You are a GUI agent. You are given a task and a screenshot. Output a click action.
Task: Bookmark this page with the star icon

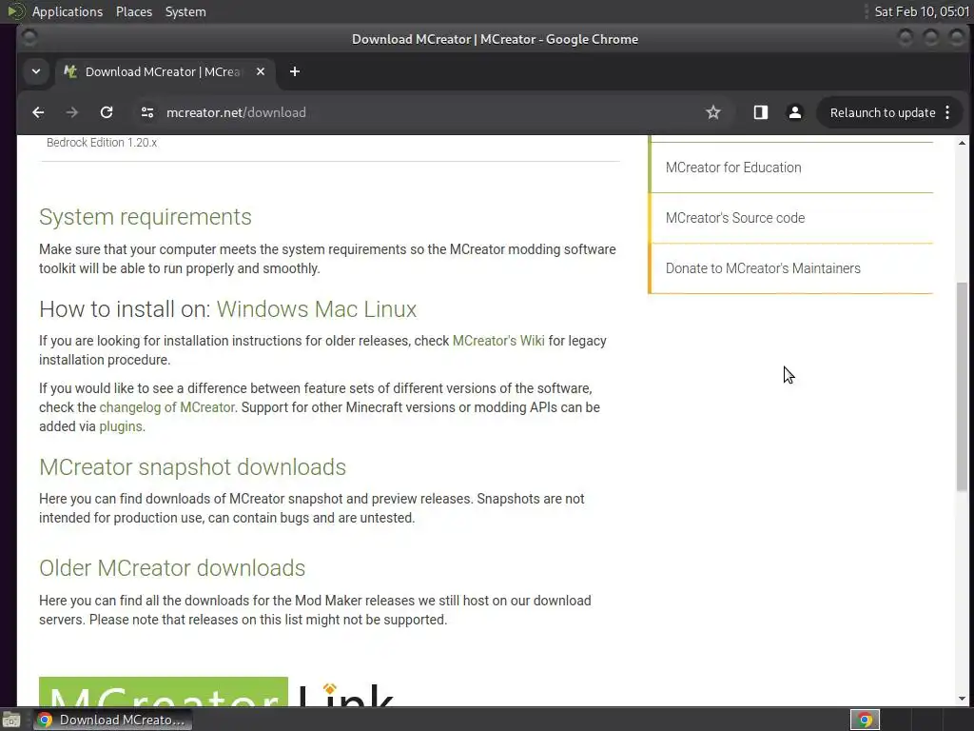[x=713, y=112]
